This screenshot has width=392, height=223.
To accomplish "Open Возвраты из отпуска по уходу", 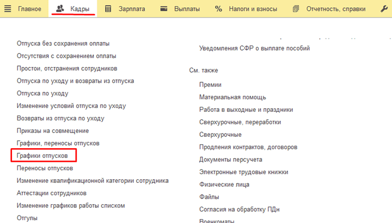I will [x=60, y=119].
